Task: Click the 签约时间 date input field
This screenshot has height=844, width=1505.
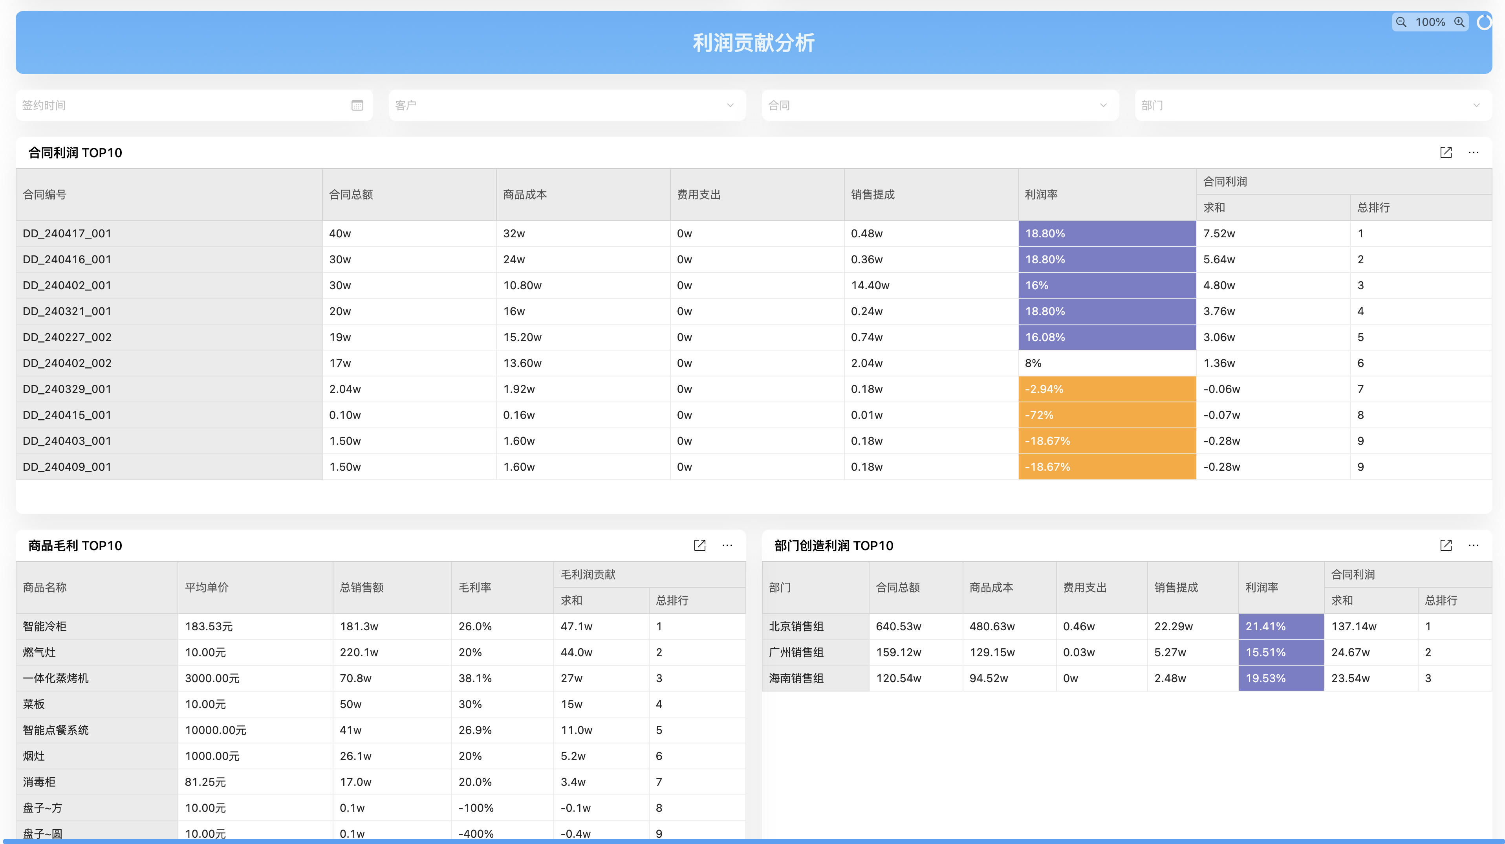Action: coord(194,105)
